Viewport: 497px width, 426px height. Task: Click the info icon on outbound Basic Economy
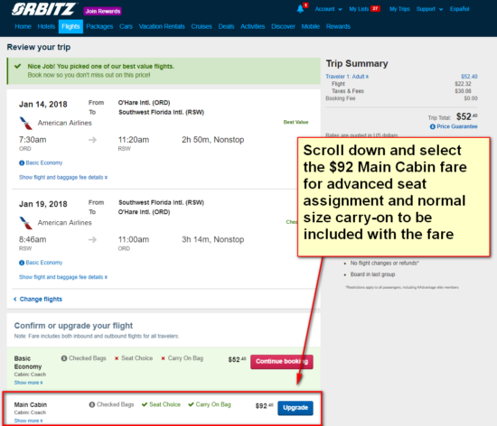(x=22, y=163)
